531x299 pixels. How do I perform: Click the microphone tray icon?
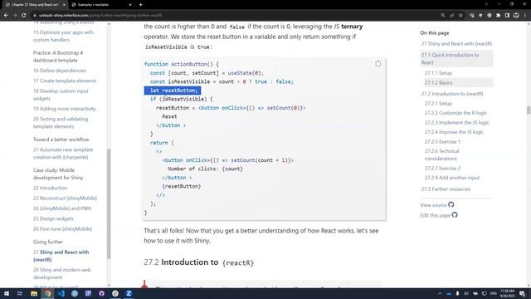457,293
